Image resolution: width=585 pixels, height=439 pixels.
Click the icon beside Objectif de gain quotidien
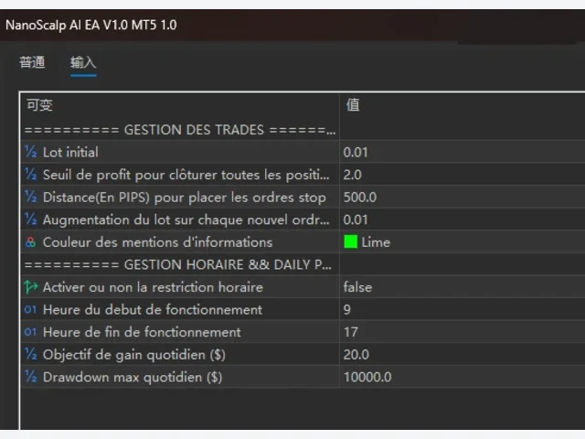coord(30,354)
